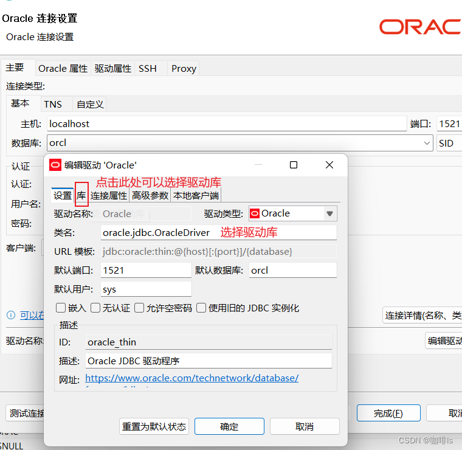Click the 连接详情 button
Image resolution: width=462 pixels, height=450 pixels.
coord(422,316)
